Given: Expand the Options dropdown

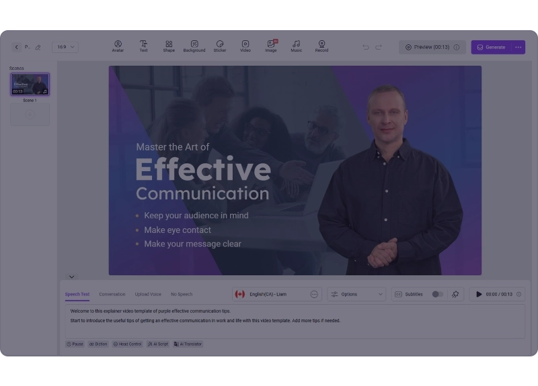Looking at the screenshot, I should click(356, 294).
